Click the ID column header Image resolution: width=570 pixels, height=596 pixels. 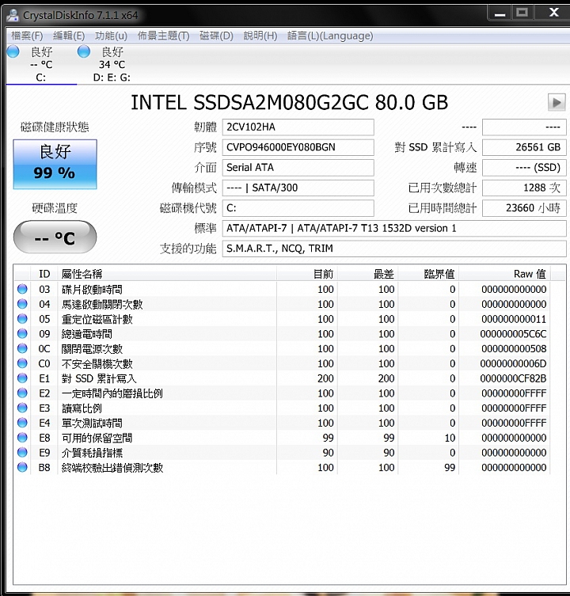coord(44,274)
